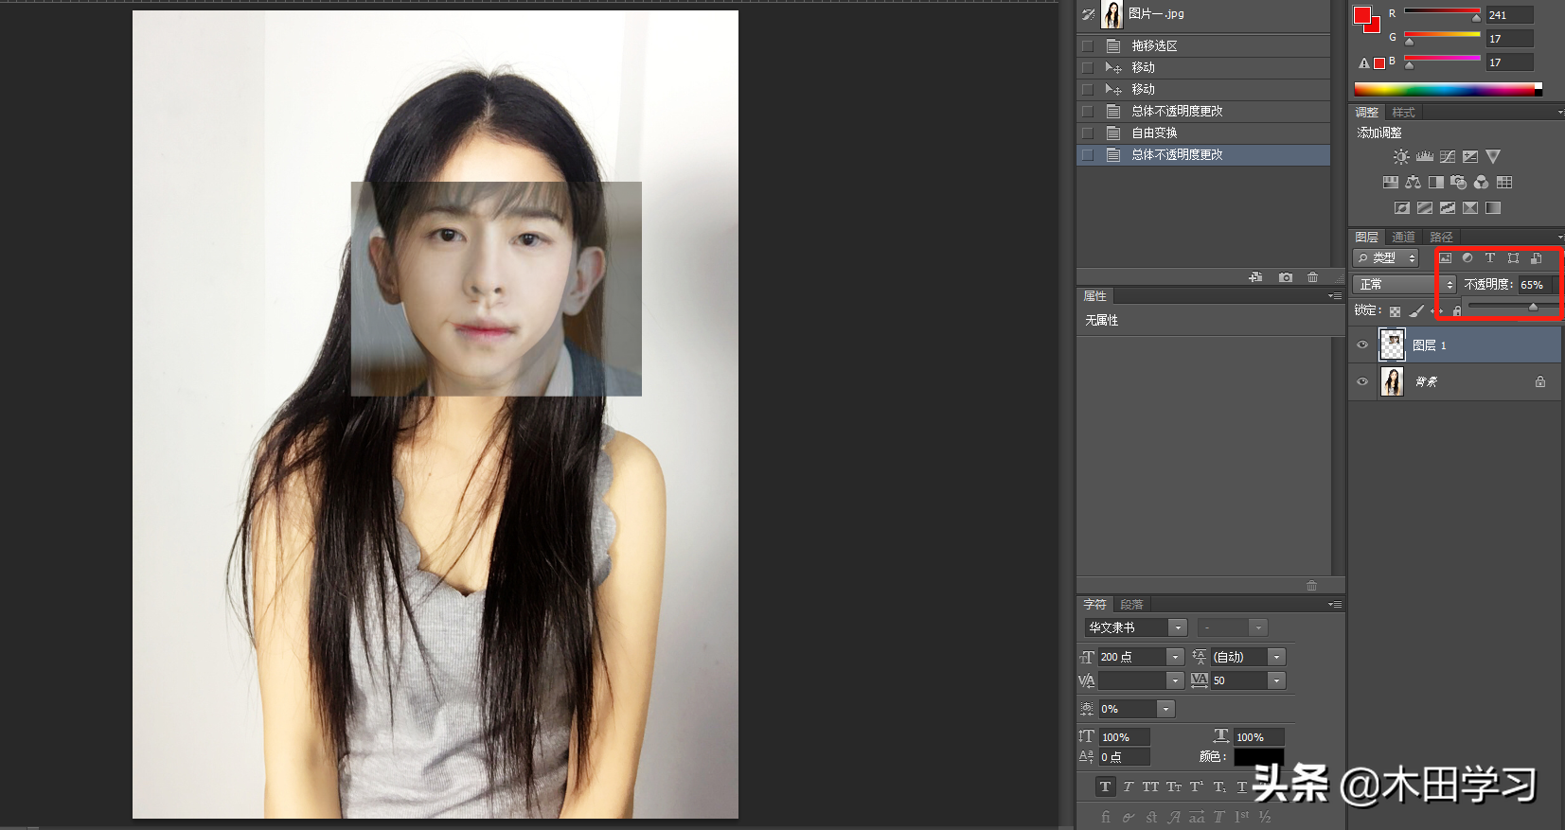Image resolution: width=1565 pixels, height=830 pixels.
Task: Filter layers by type layers (T icon)
Action: click(x=1489, y=257)
